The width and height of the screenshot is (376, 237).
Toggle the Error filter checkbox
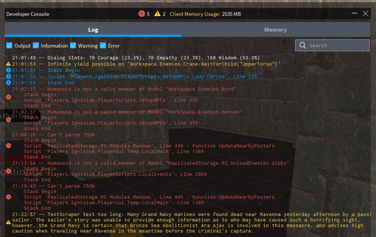103,45
